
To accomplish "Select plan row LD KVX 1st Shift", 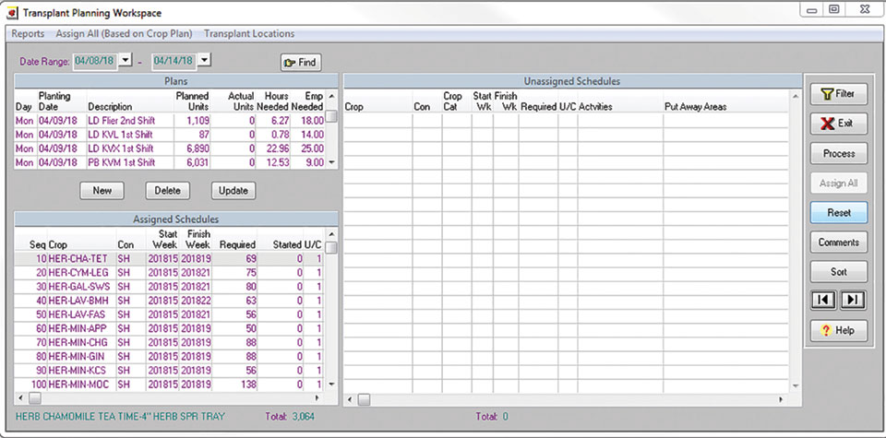I will (x=170, y=148).
